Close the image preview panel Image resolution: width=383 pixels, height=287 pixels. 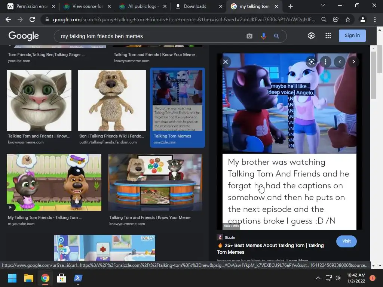tap(226, 62)
